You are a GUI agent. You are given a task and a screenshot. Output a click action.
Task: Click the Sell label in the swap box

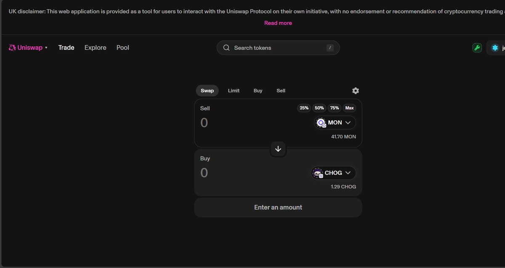pyautogui.click(x=205, y=108)
